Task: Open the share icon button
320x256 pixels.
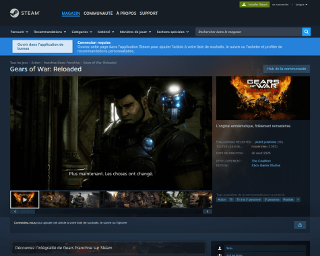Action: click(x=300, y=225)
